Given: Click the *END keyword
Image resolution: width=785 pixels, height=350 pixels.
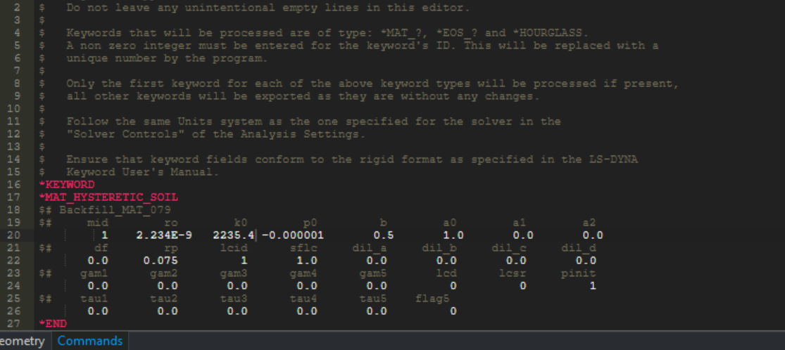Looking at the screenshot, I should pos(53,323).
